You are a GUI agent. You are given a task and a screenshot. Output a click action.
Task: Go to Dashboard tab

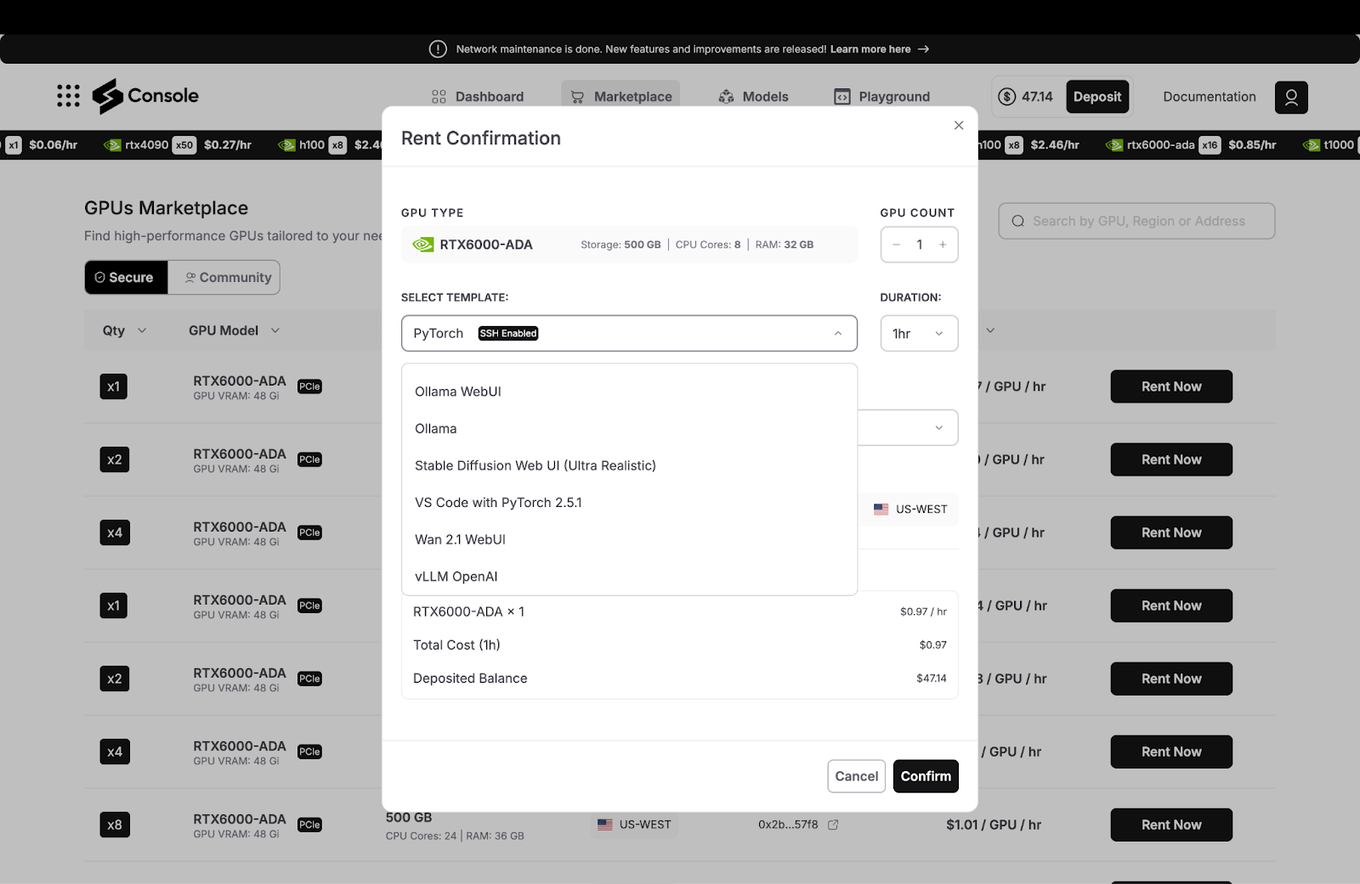coord(477,97)
